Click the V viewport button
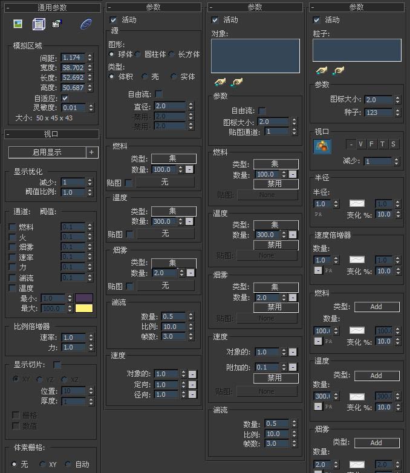 point(360,144)
